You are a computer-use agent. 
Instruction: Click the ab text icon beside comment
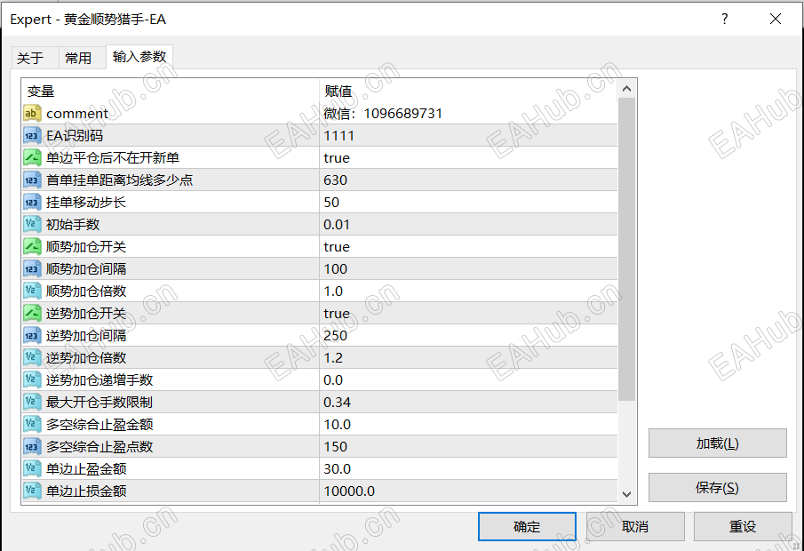pos(33,114)
